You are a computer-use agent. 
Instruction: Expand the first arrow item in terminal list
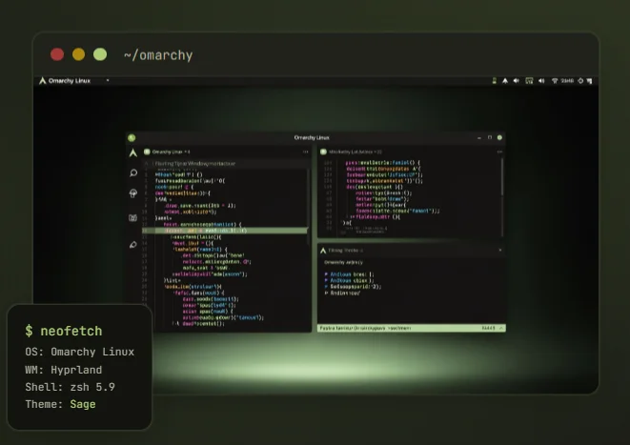pos(326,274)
